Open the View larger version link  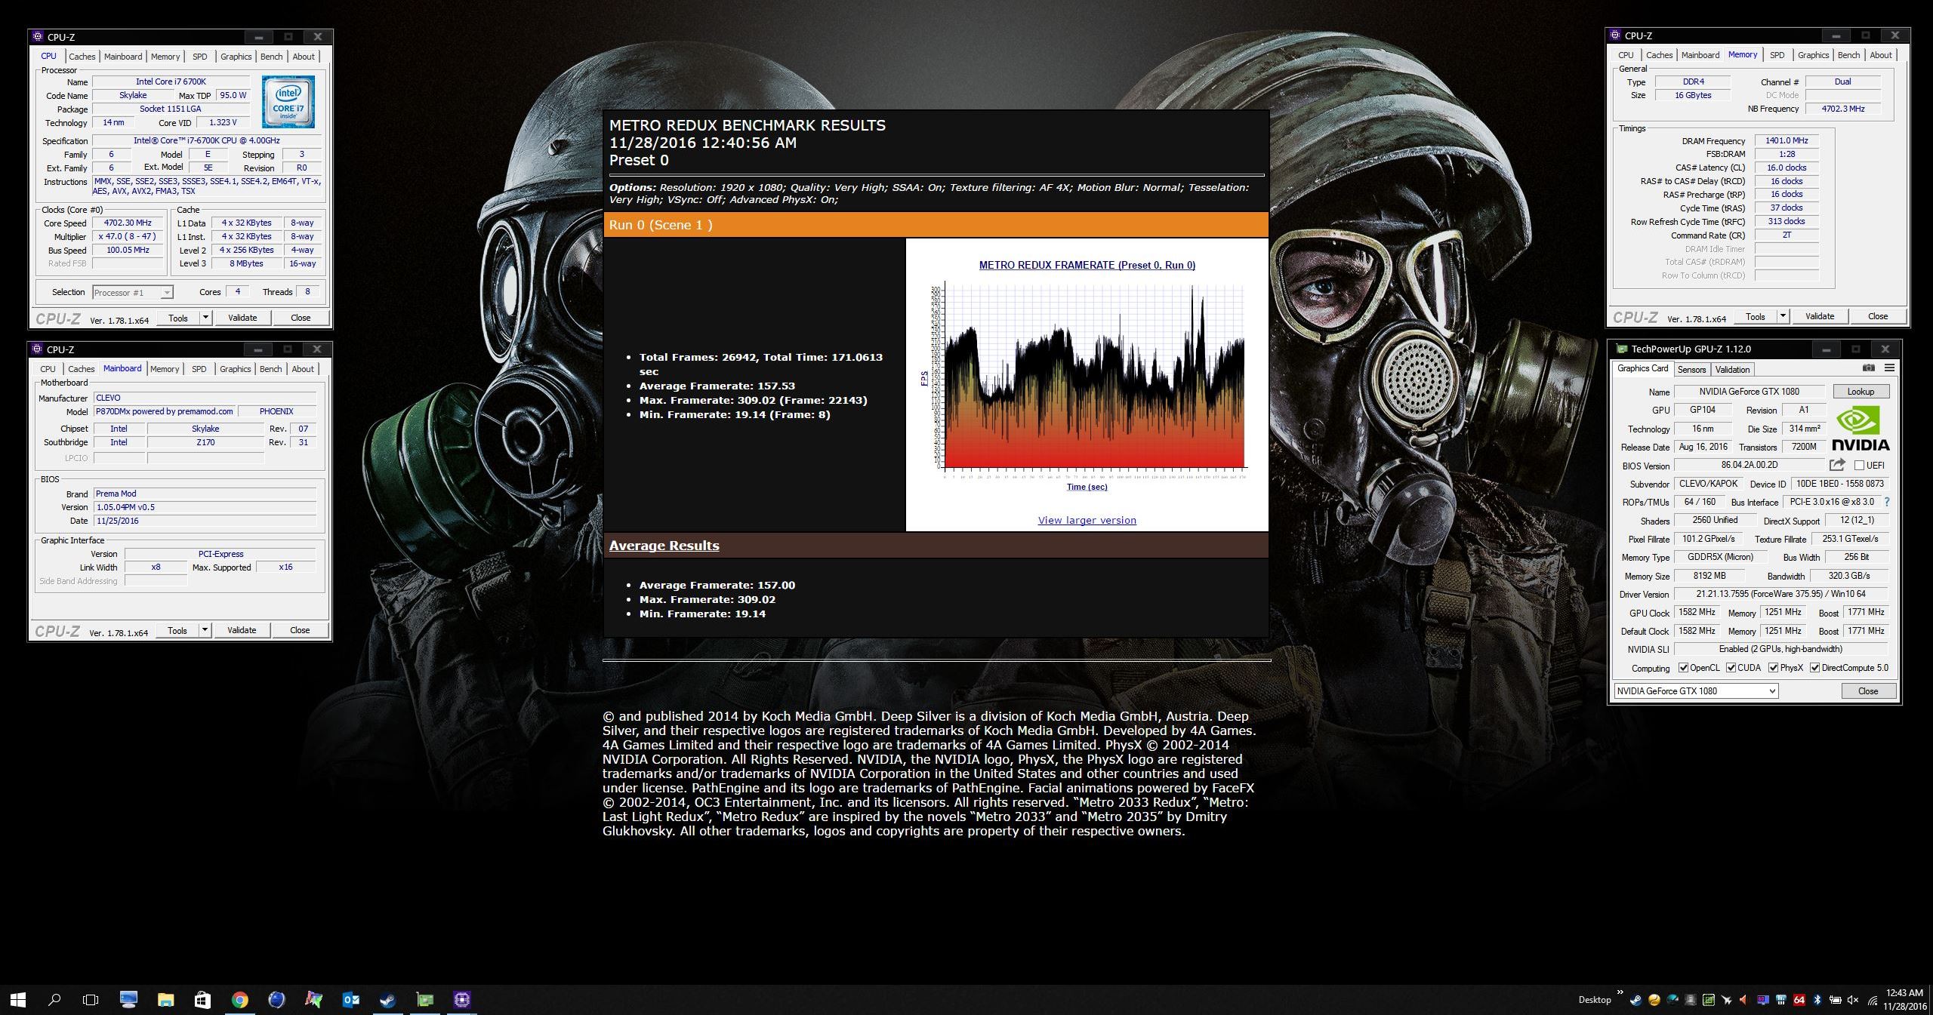click(1087, 520)
